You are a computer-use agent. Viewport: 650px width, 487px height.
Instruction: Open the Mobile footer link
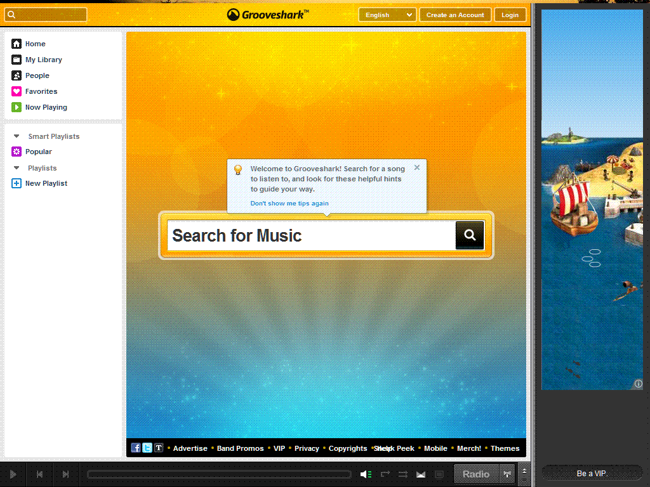click(x=435, y=448)
